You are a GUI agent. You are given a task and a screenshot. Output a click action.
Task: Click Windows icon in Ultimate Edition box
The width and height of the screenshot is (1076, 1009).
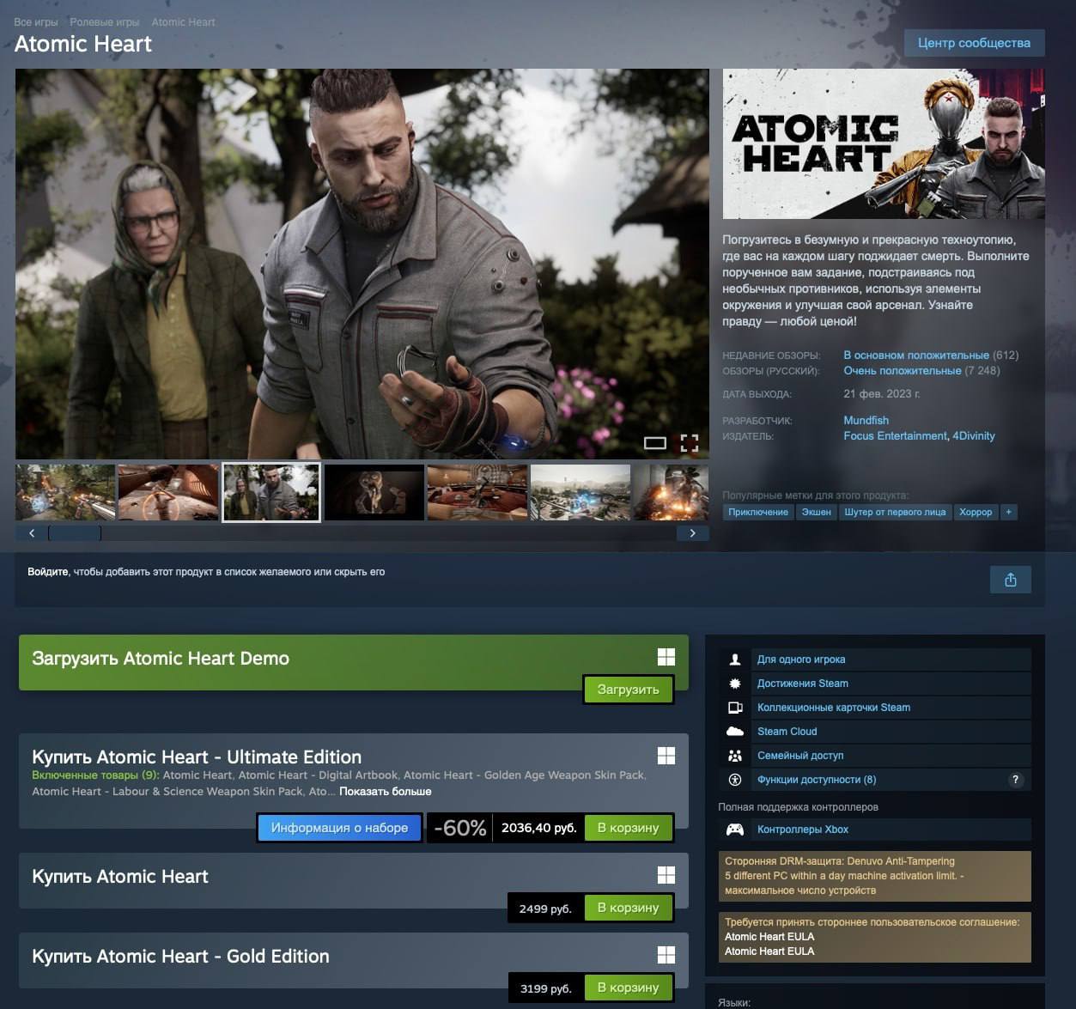tap(666, 756)
